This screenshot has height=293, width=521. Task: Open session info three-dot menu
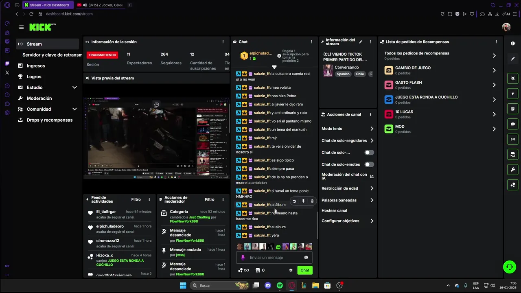(x=223, y=42)
